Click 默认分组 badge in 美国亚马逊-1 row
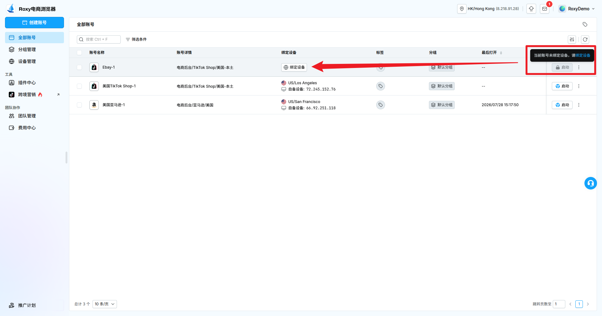 [441, 105]
